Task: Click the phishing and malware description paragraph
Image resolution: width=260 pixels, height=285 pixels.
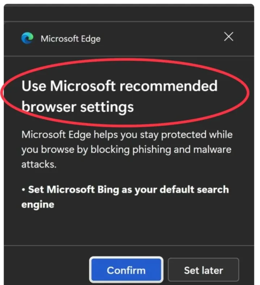Action: click(x=127, y=150)
